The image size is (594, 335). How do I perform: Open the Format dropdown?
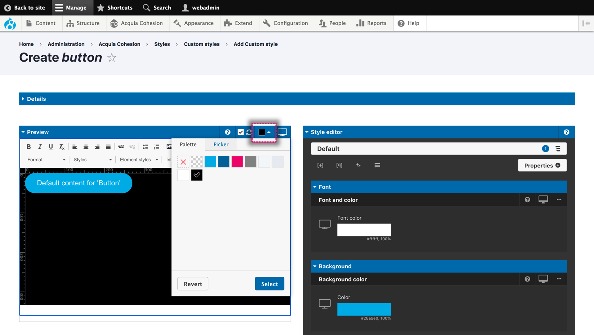[x=46, y=160]
